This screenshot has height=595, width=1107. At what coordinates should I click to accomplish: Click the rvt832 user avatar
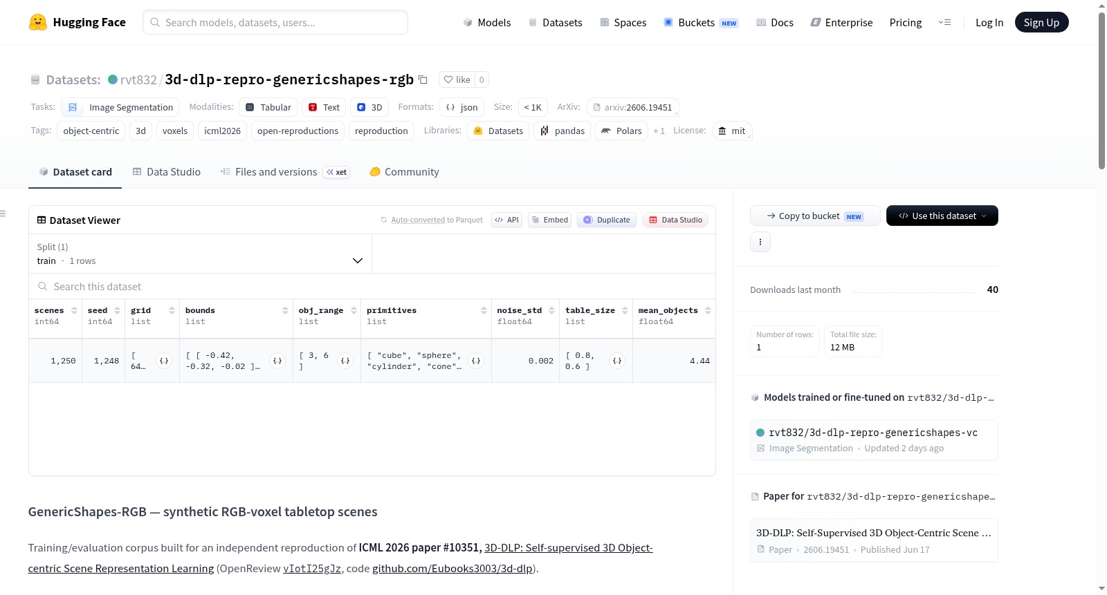point(113,79)
